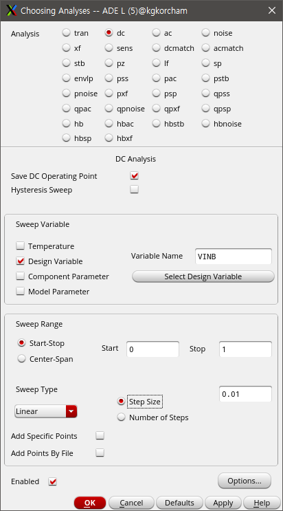Choose the qpsp analysis option
Screen dimensions: 283x511
(206, 108)
